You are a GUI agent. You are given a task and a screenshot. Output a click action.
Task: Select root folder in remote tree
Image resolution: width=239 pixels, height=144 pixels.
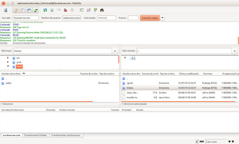tap(134, 58)
